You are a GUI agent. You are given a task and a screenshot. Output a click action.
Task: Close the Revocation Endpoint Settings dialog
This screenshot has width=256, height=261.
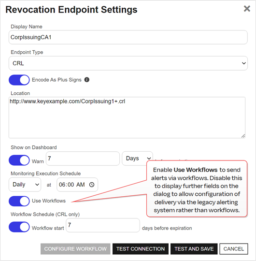[x=247, y=9]
